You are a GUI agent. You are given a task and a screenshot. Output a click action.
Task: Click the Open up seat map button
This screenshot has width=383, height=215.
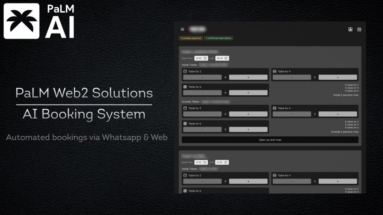270,140
